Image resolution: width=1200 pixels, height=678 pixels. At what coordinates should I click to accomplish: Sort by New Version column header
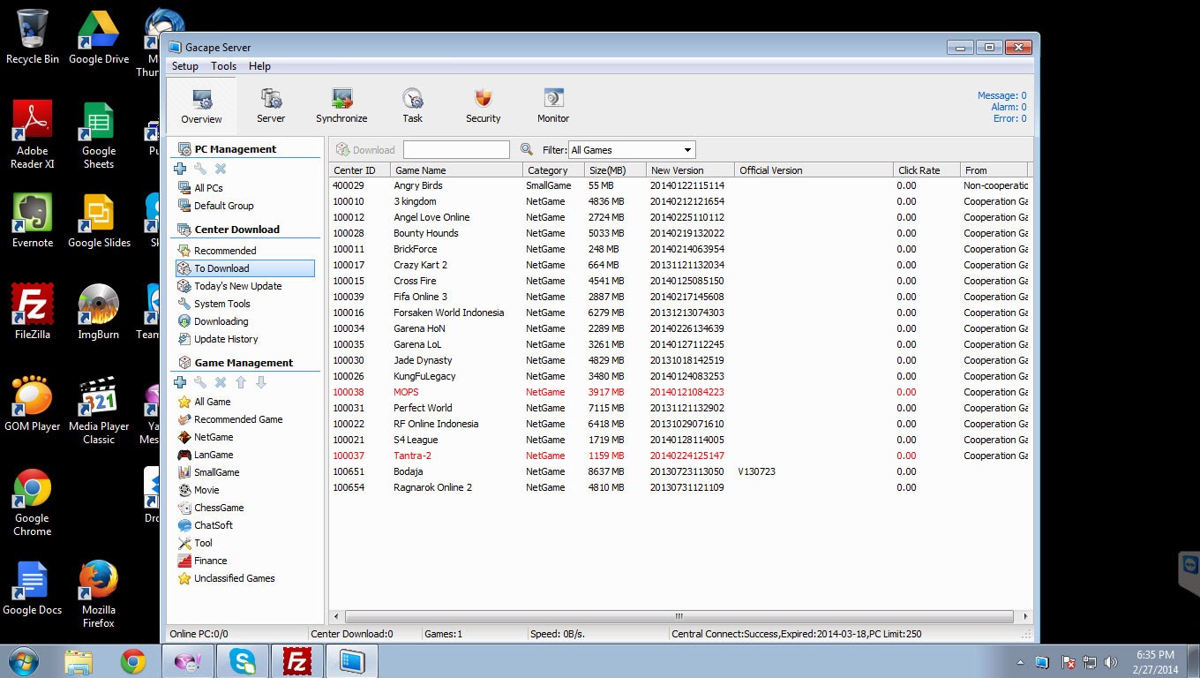click(x=689, y=170)
